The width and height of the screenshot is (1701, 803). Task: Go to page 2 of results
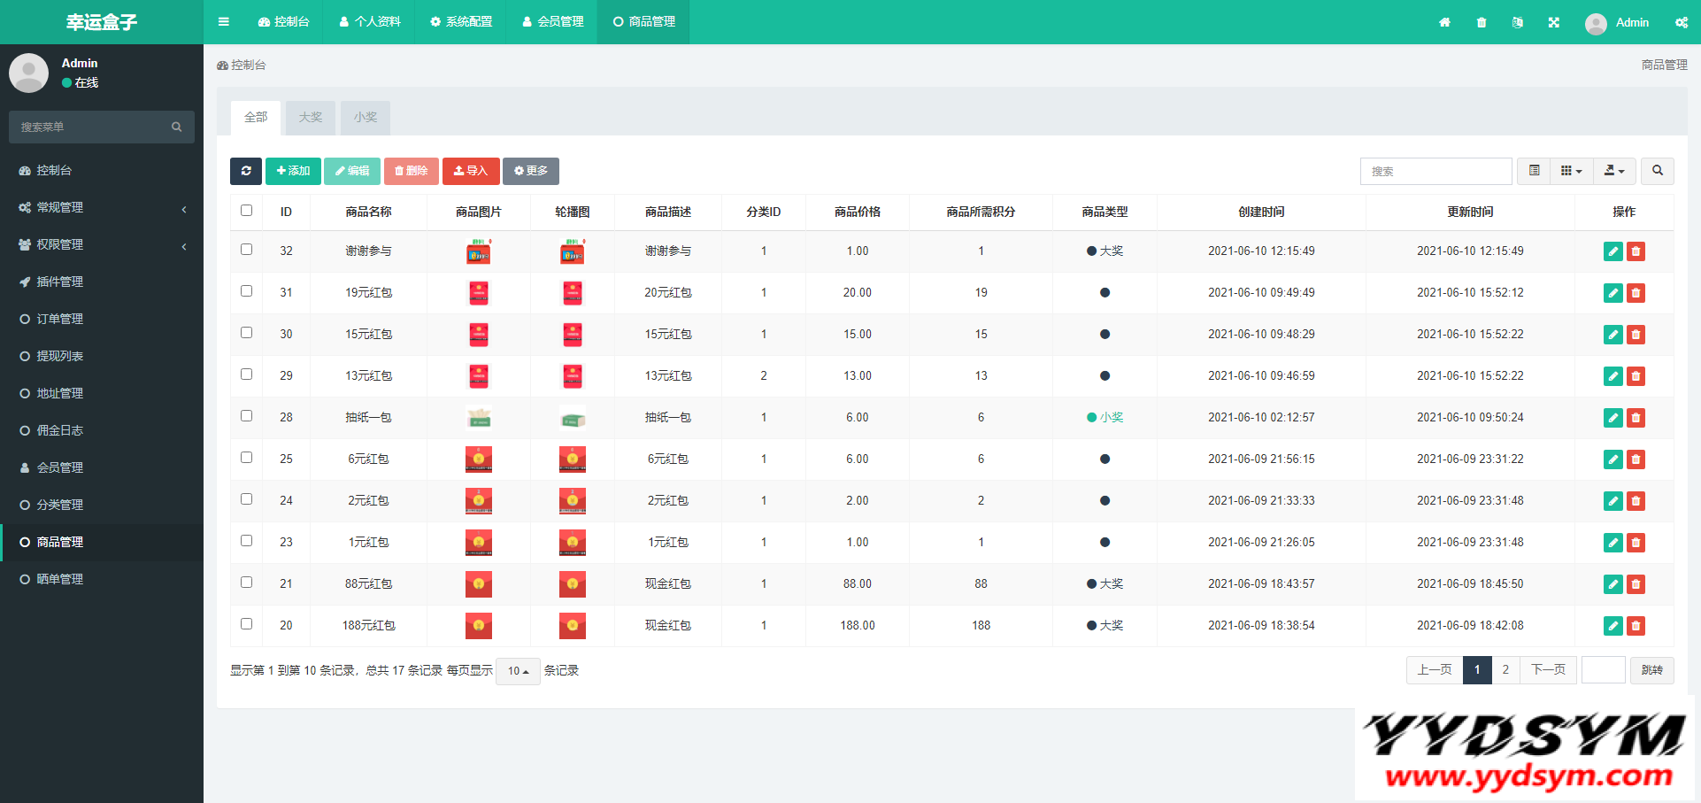click(x=1505, y=670)
